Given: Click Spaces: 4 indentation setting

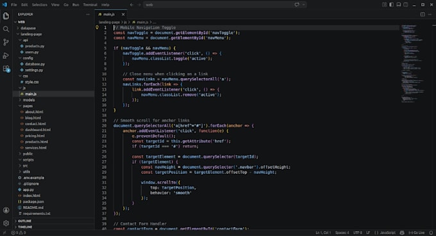Looking at the screenshot, I should [342, 233].
